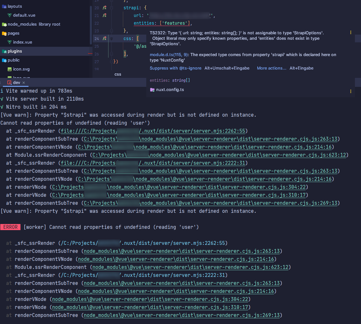
Task: Switch to the dev run tab
Action: click(16, 82)
